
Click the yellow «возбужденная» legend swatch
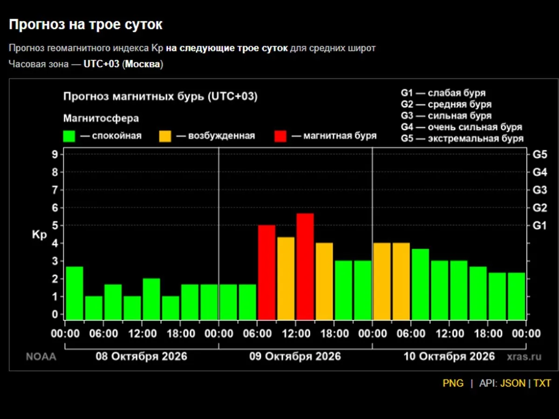pyautogui.click(x=165, y=136)
